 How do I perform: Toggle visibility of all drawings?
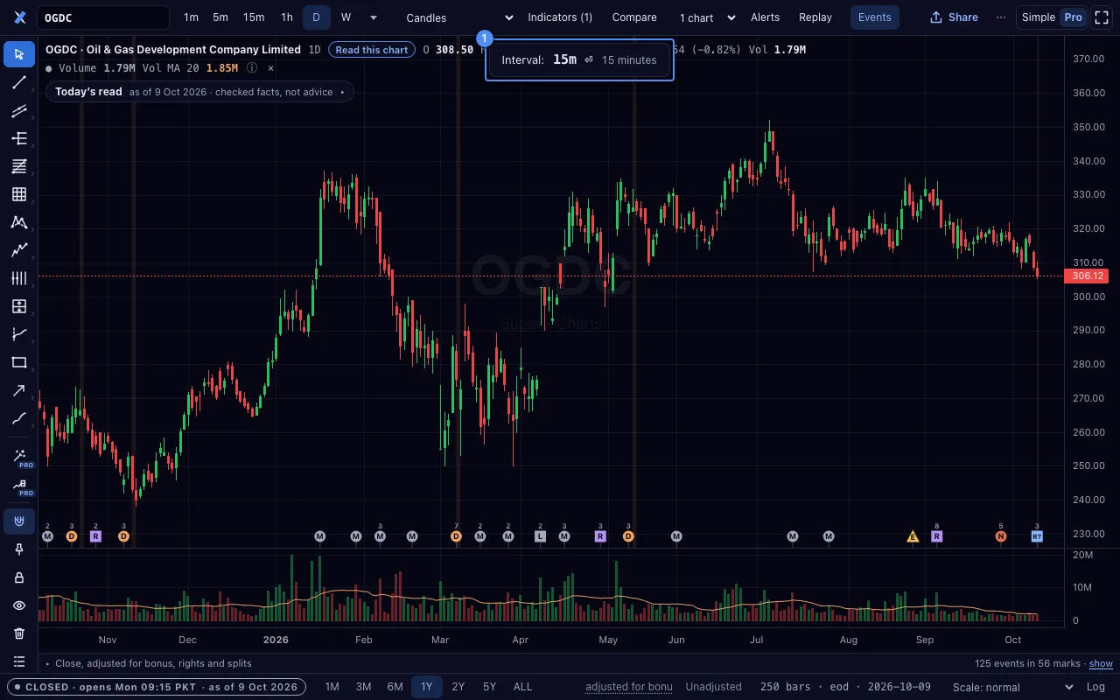click(x=19, y=605)
